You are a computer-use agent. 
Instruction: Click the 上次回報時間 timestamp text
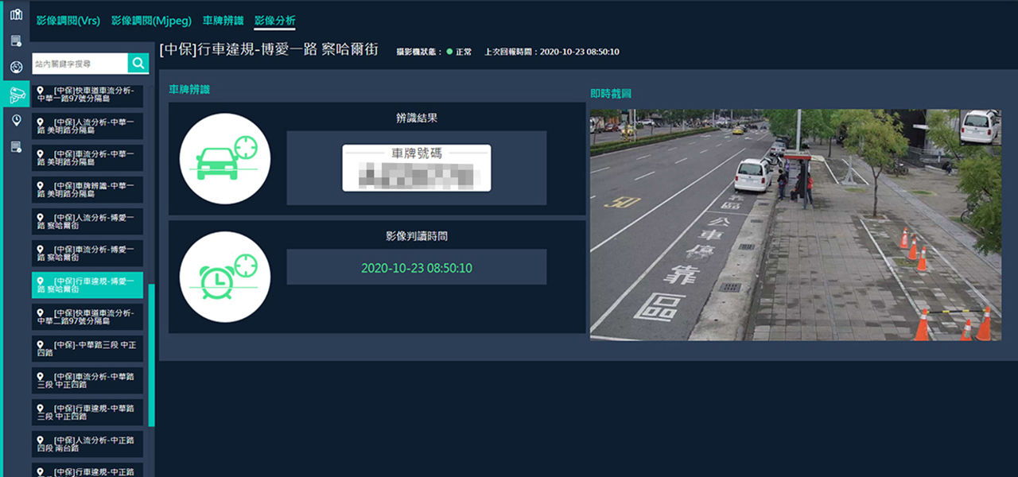(552, 52)
